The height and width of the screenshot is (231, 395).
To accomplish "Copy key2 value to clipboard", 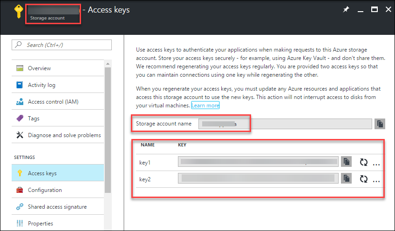I will (347, 178).
